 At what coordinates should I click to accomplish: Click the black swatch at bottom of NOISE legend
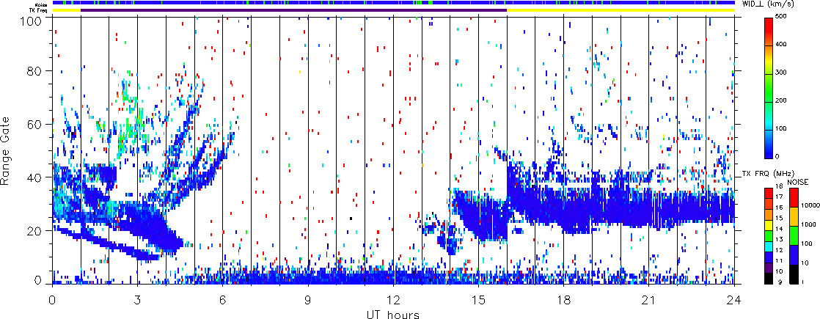[x=794, y=274]
